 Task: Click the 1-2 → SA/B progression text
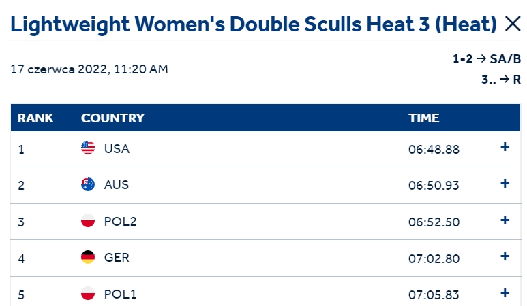pyautogui.click(x=487, y=59)
